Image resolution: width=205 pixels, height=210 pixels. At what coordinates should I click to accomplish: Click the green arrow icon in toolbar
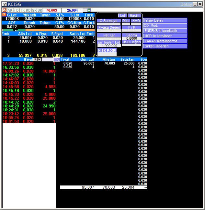(x=89, y=10)
